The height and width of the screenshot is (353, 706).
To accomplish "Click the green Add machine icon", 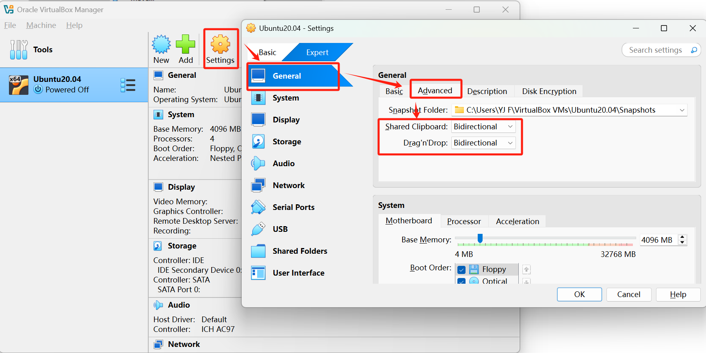I will pyautogui.click(x=186, y=45).
